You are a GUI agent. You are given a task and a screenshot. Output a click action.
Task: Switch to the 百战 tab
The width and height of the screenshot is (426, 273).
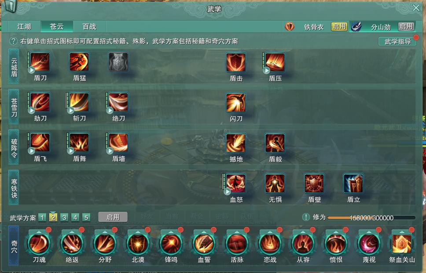[x=89, y=26]
